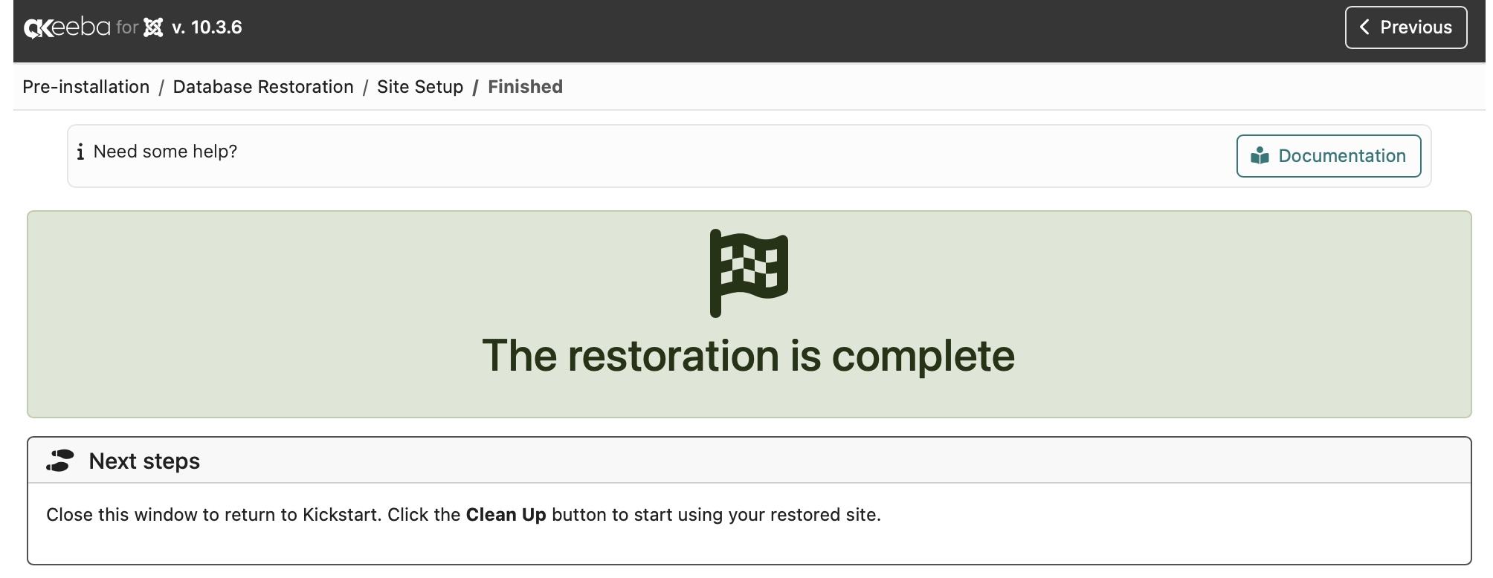
Task: Click the info icon near Need some help
Action: pos(80,152)
